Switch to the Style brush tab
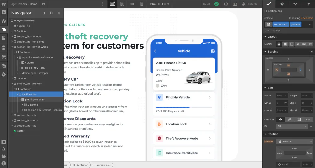The width and height of the screenshot is (315, 168). [x=269, y=4]
